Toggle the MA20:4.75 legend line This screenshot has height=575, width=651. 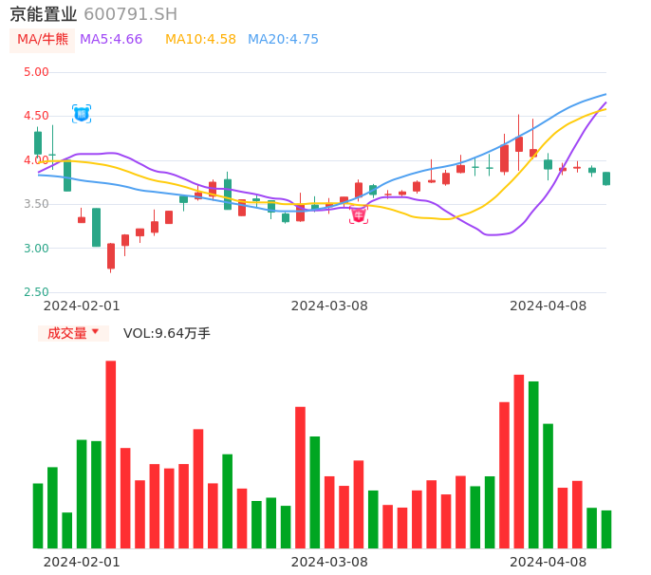283,40
